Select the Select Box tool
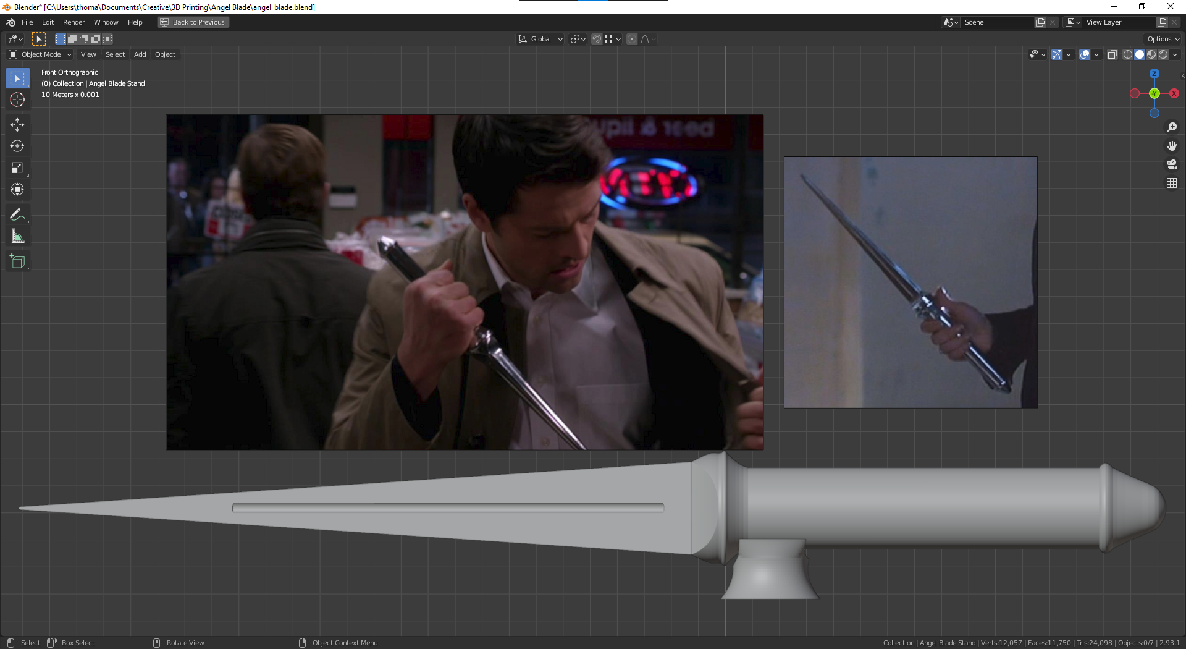This screenshot has width=1186, height=649. coord(17,78)
